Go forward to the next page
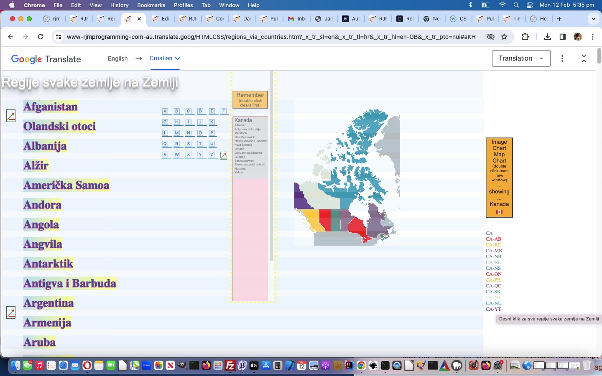 (x=26, y=37)
